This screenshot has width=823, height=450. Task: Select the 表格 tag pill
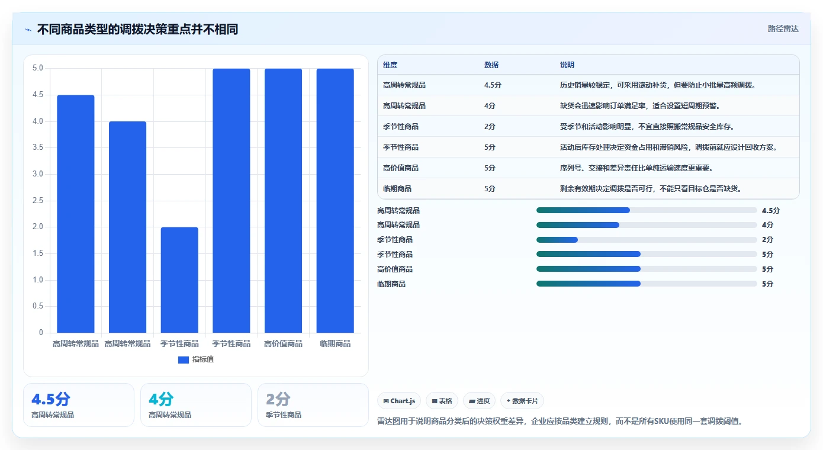point(442,401)
